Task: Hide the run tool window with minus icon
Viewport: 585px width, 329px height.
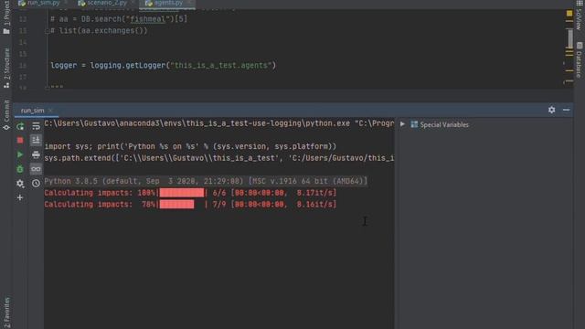Action: click(566, 110)
